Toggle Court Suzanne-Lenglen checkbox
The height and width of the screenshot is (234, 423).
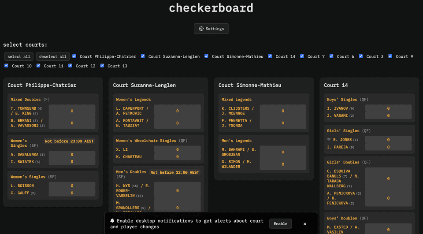tap(143, 56)
